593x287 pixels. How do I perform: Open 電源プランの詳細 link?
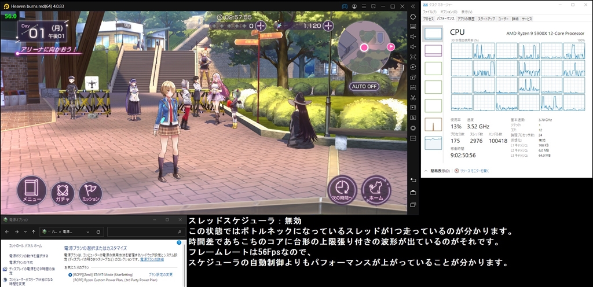point(152,259)
